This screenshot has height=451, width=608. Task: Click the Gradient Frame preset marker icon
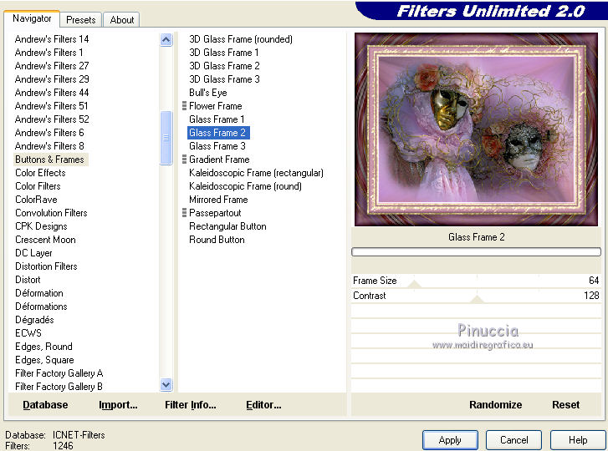point(184,160)
